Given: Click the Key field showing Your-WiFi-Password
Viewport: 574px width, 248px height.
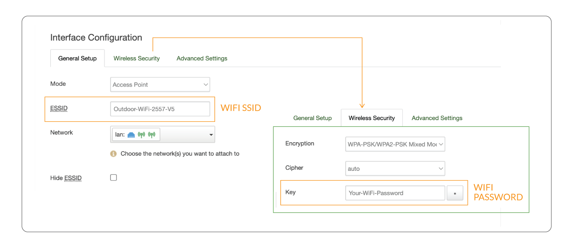Looking at the screenshot, I should pos(395,193).
